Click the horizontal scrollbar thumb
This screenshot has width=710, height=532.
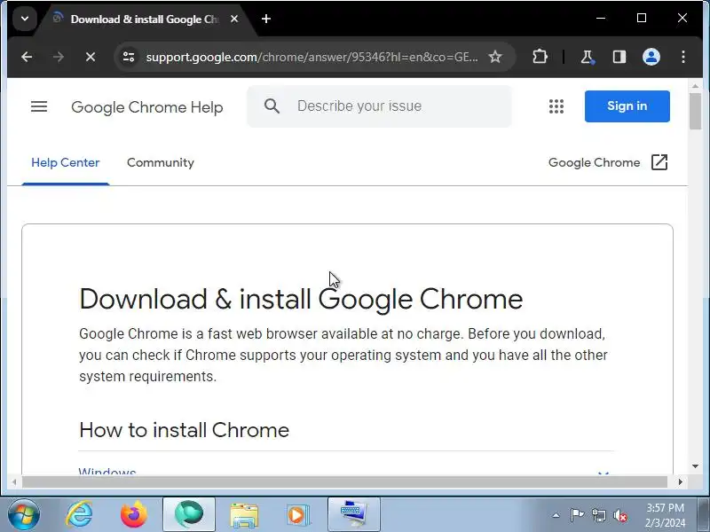tap(344, 482)
